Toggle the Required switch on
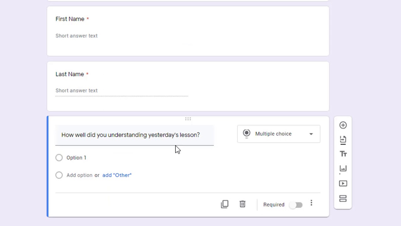401x226 pixels. point(296,205)
